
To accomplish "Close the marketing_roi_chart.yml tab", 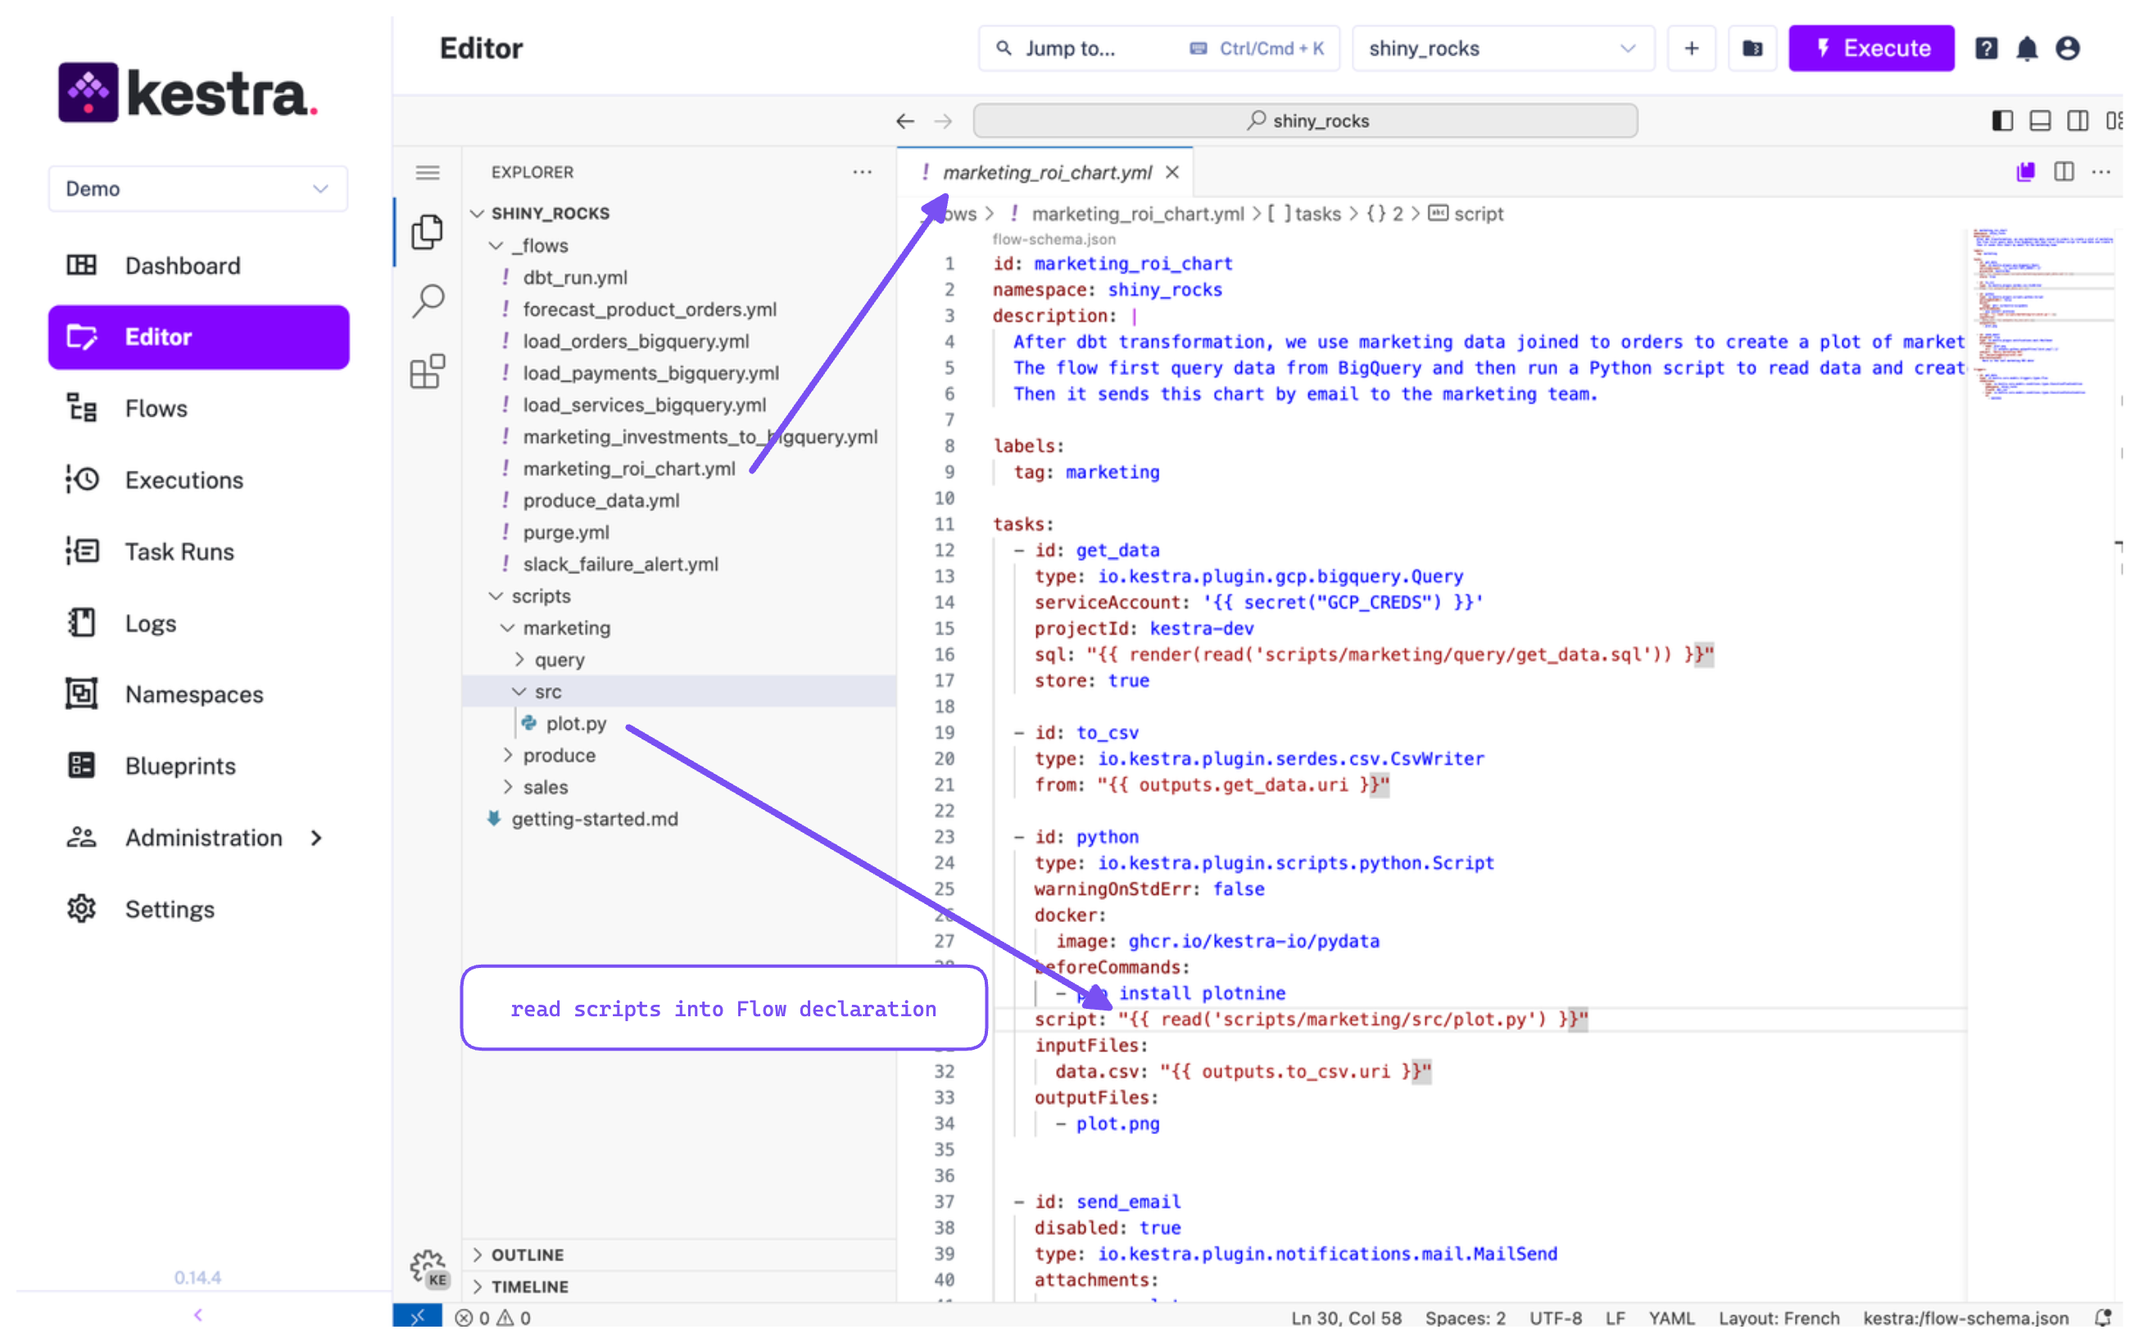I will click(x=1171, y=172).
